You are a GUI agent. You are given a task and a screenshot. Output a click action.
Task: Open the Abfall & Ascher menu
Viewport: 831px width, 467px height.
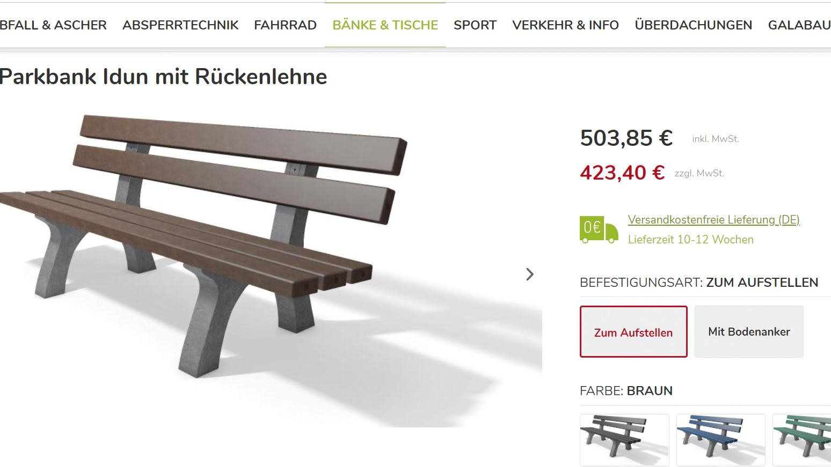pos(53,25)
